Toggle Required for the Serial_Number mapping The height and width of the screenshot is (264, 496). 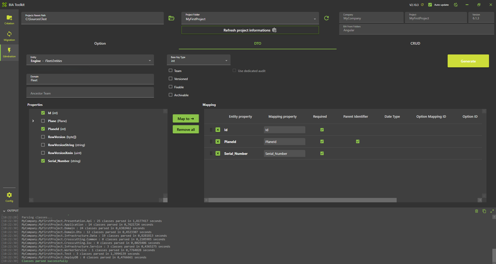click(x=322, y=153)
